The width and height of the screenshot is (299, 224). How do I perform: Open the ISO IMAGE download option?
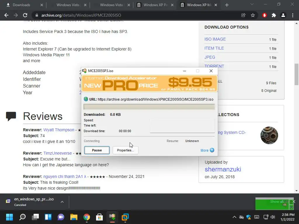tap(215, 39)
